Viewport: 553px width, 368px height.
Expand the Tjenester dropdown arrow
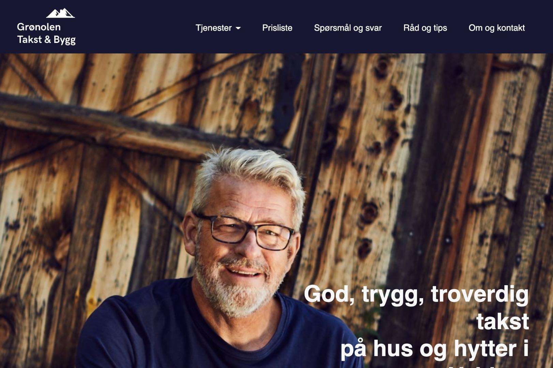[x=238, y=28]
